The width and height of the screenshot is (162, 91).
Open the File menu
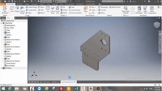pyautogui.click(x=3, y=4)
